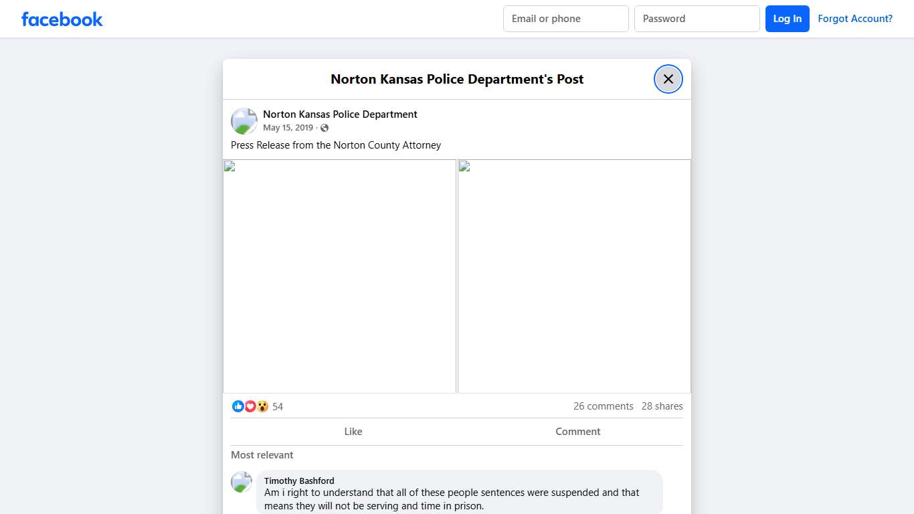The height and width of the screenshot is (514, 914).
Task: Click the Log In button
Action: tap(788, 19)
